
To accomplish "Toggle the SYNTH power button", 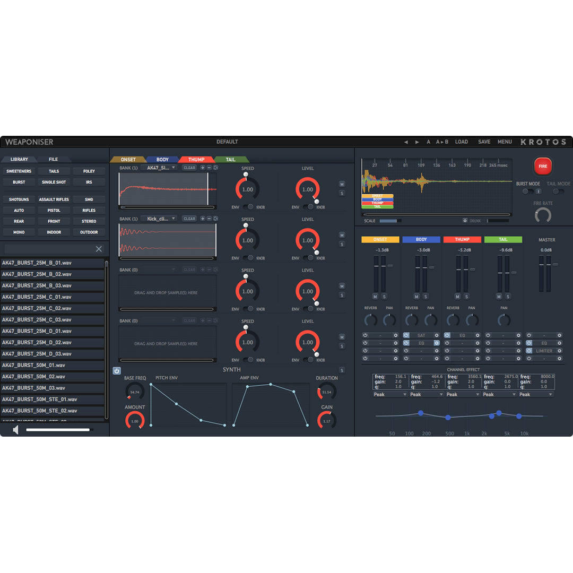I will (x=117, y=371).
